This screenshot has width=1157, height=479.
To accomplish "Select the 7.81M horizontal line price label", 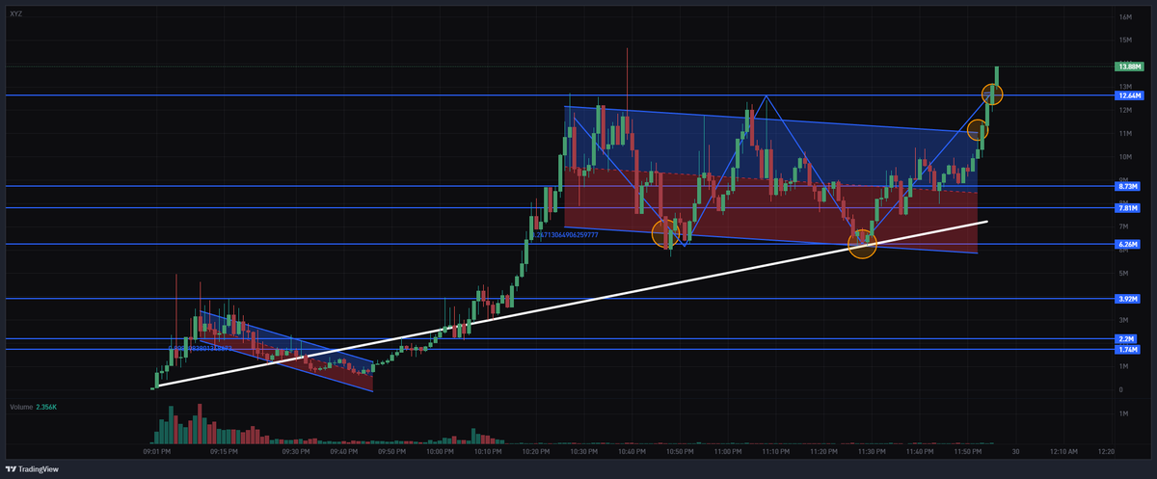I will (1128, 207).
